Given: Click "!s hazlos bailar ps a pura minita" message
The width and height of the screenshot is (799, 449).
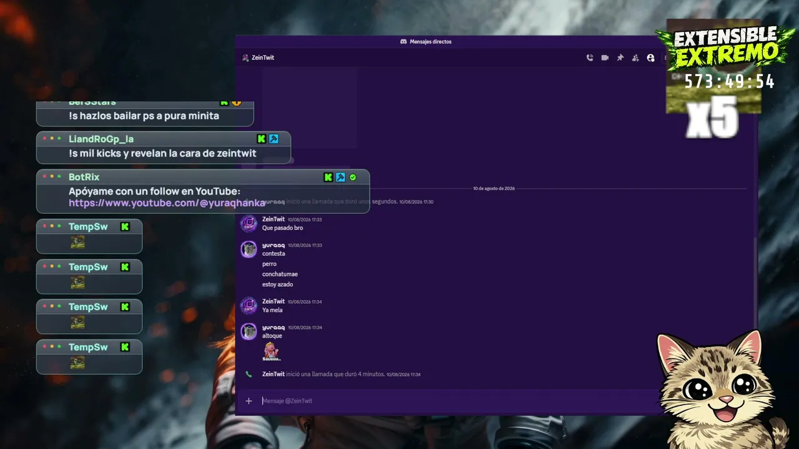Looking at the screenshot, I should pyautogui.click(x=144, y=116).
